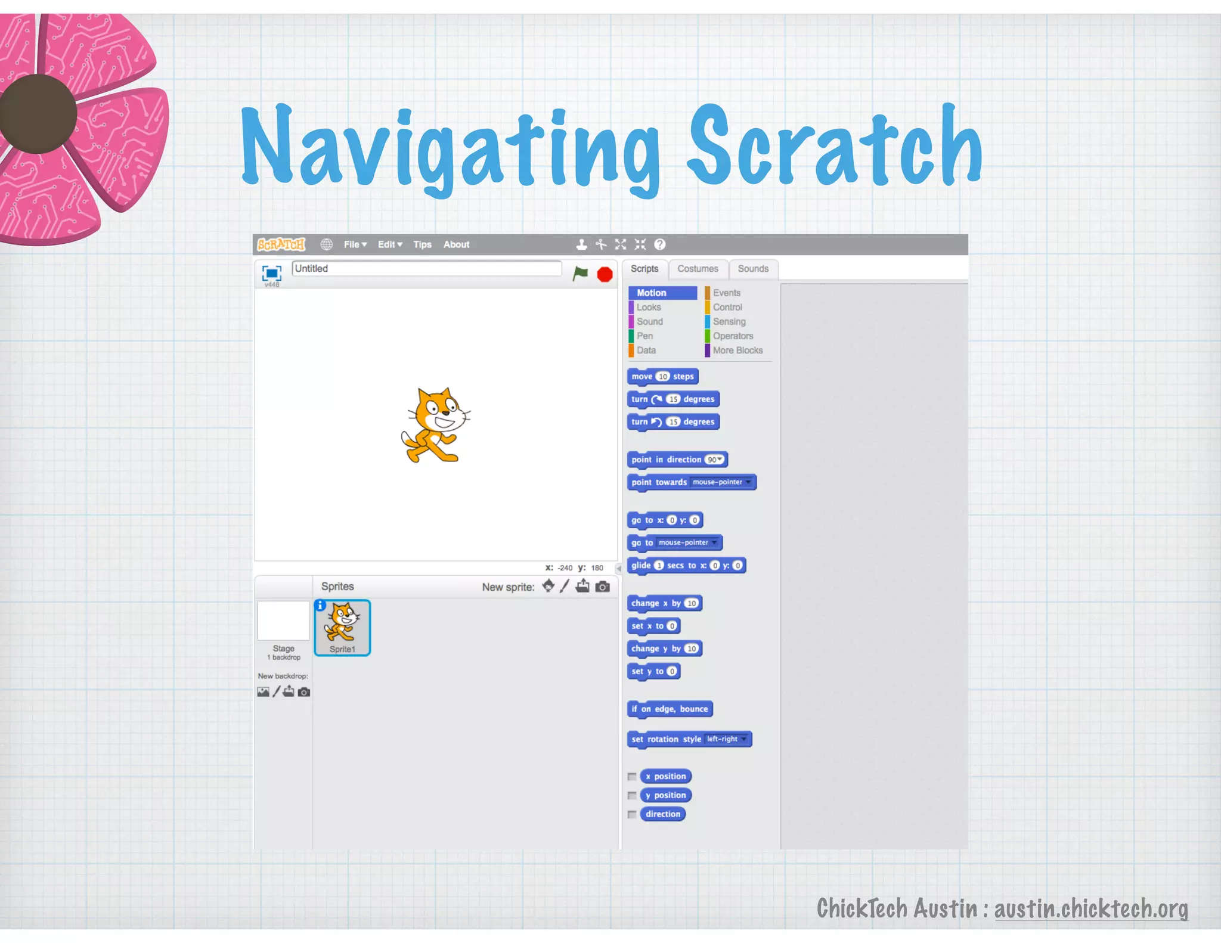Click the glide 1 secs block

click(686, 566)
